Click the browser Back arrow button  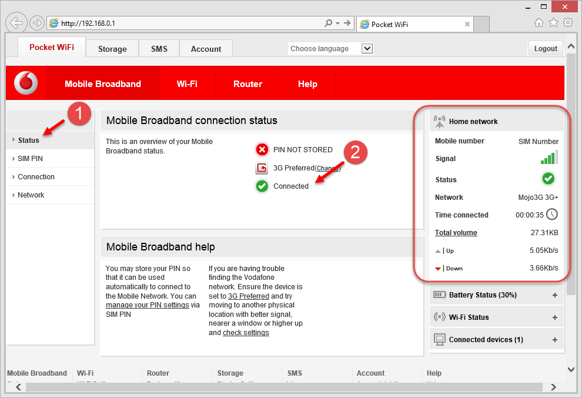[x=16, y=23]
